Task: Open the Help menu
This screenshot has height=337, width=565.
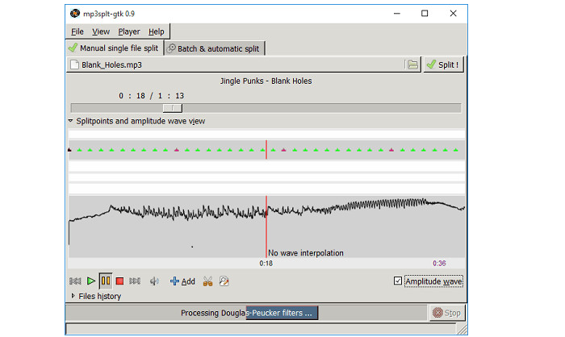Action: tap(157, 31)
